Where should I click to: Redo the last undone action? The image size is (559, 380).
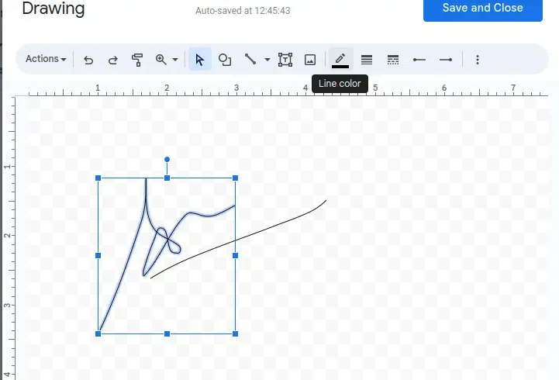click(x=113, y=60)
